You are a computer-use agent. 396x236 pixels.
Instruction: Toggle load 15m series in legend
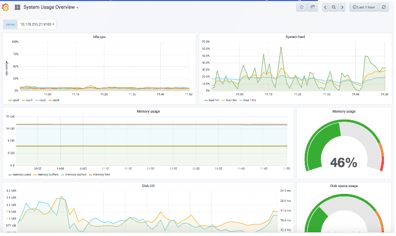[247, 100]
